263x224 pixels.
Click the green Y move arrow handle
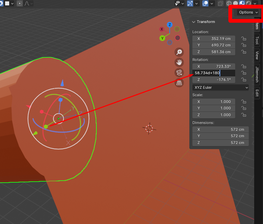tap(35, 133)
